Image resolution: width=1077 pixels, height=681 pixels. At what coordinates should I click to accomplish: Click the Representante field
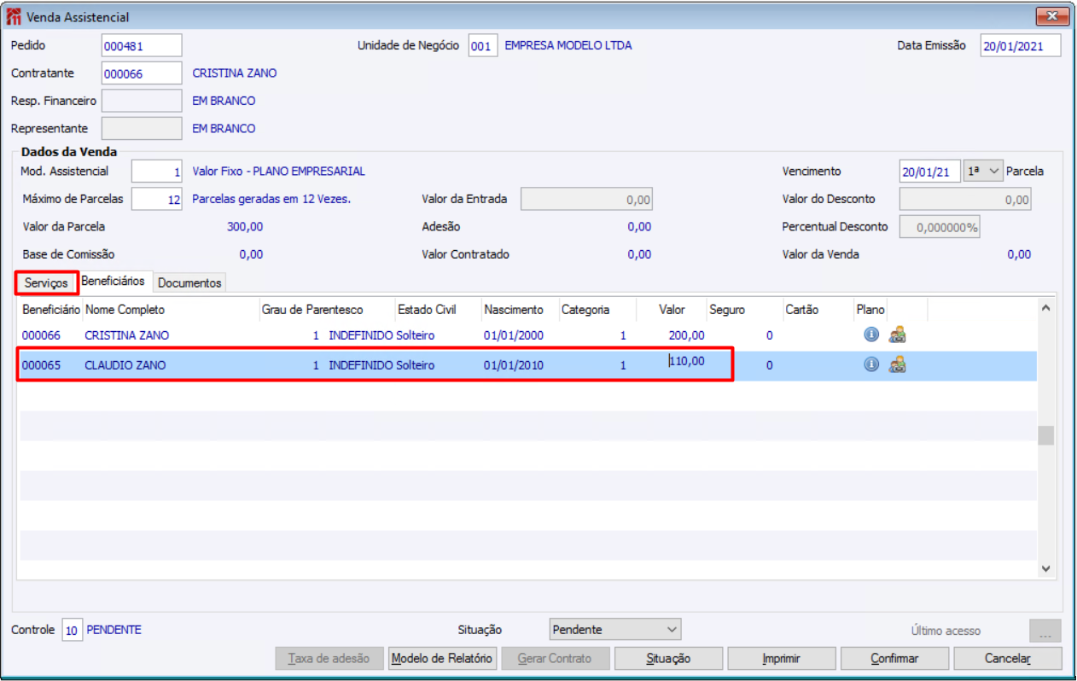142,128
